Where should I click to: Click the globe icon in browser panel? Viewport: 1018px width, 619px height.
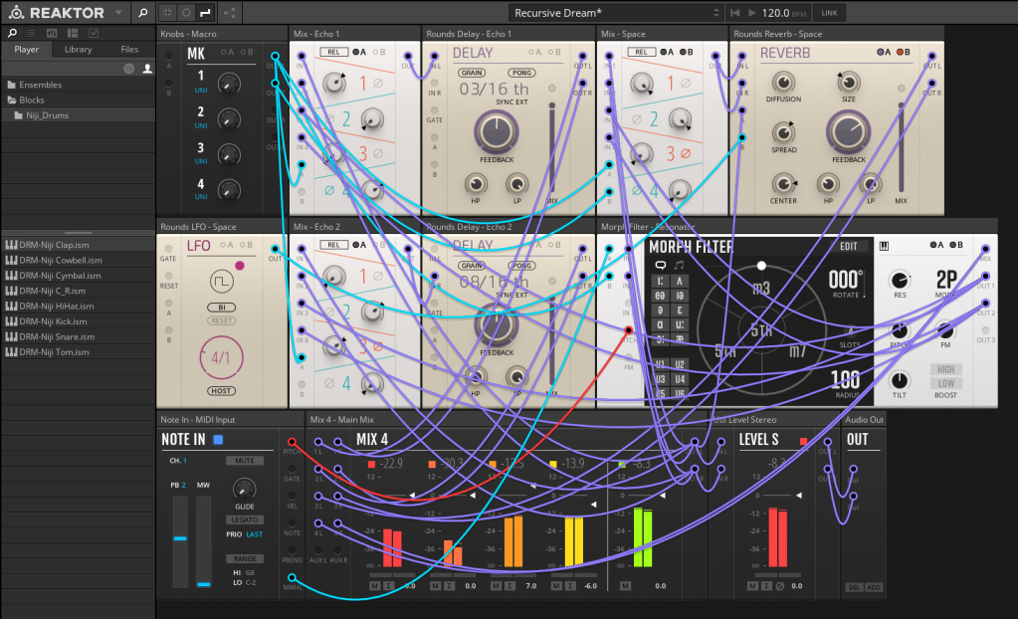[128, 69]
